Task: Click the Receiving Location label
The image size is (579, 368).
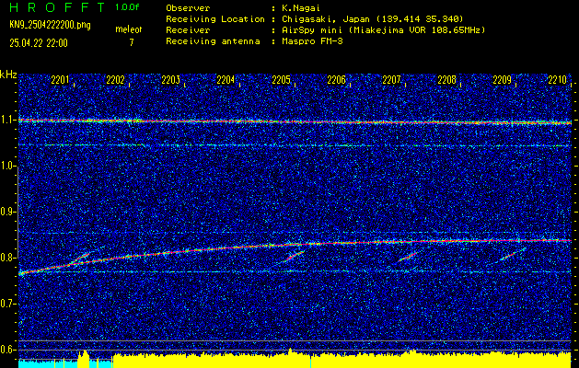Action: click(215, 19)
